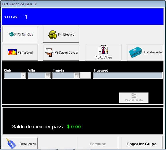Pick the F9-Cupon Descar tray icon
This screenshot has width=166, height=150.
coord(49,53)
